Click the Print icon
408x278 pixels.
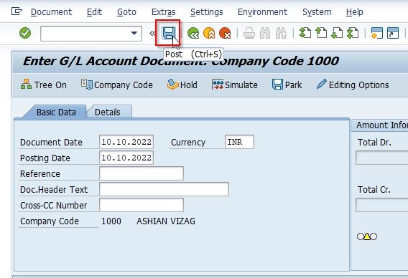pos(249,33)
